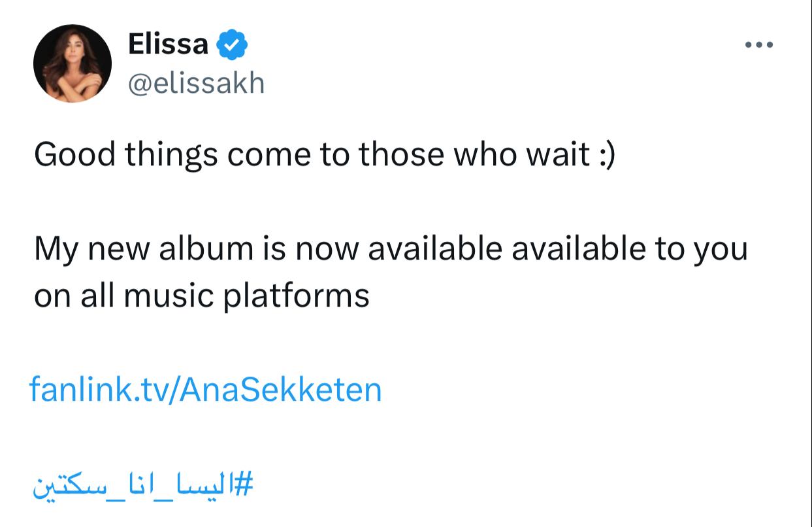Click the "#" symbol of the hashtag
The image size is (812, 527).
[x=244, y=486]
